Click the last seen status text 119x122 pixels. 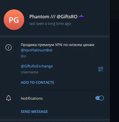[x=50, y=24]
